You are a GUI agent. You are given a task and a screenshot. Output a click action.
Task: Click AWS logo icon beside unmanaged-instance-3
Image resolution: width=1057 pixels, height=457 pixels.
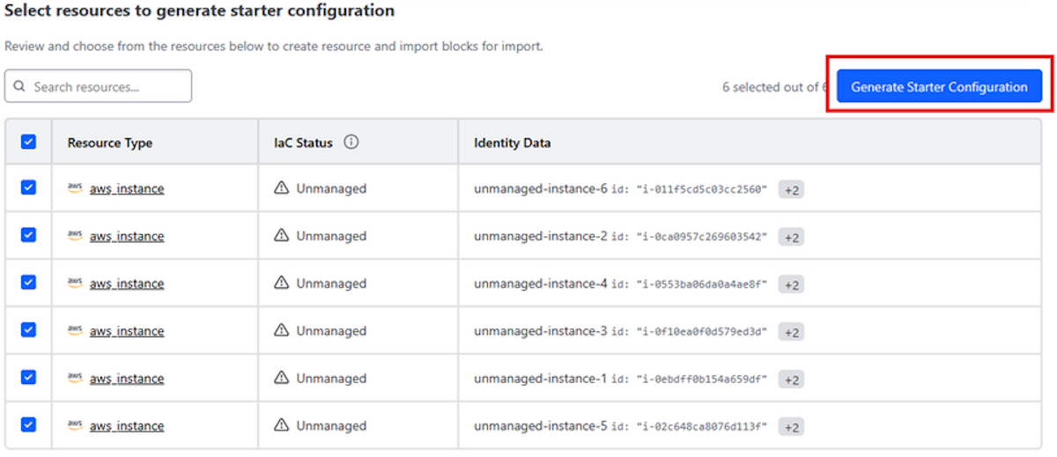(75, 331)
